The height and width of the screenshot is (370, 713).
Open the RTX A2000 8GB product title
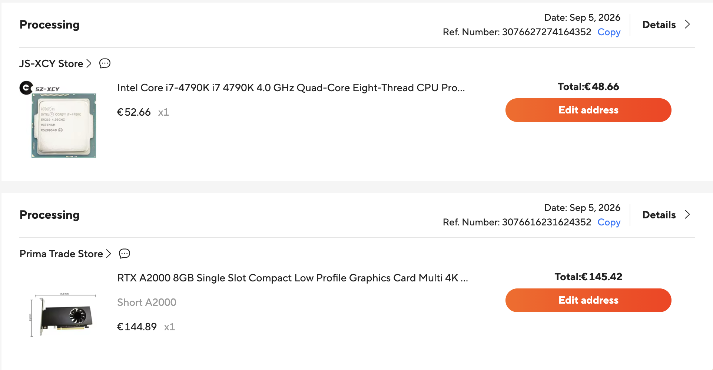point(292,278)
